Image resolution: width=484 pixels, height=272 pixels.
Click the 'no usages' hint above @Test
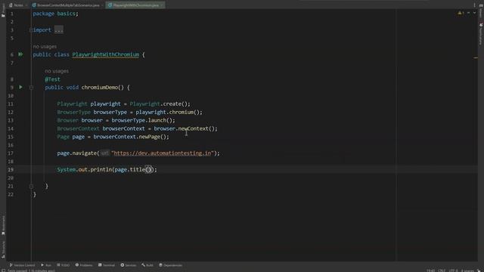click(57, 71)
